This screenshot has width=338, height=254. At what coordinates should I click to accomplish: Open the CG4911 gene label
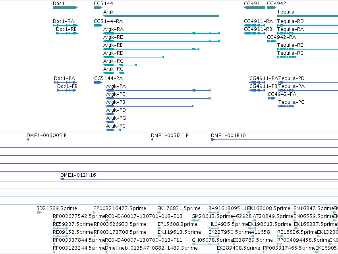[x=253, y=4]
